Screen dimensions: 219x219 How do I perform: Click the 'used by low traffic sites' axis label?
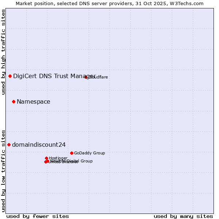4,170
